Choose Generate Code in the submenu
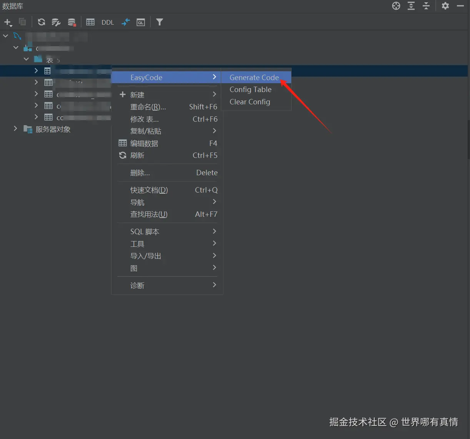The image size is (470, 439). [x=256, y=77]
